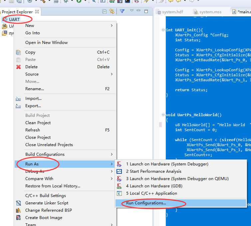
Task: Choose Close Unrelated Projects
Action: tap(49, 145)
